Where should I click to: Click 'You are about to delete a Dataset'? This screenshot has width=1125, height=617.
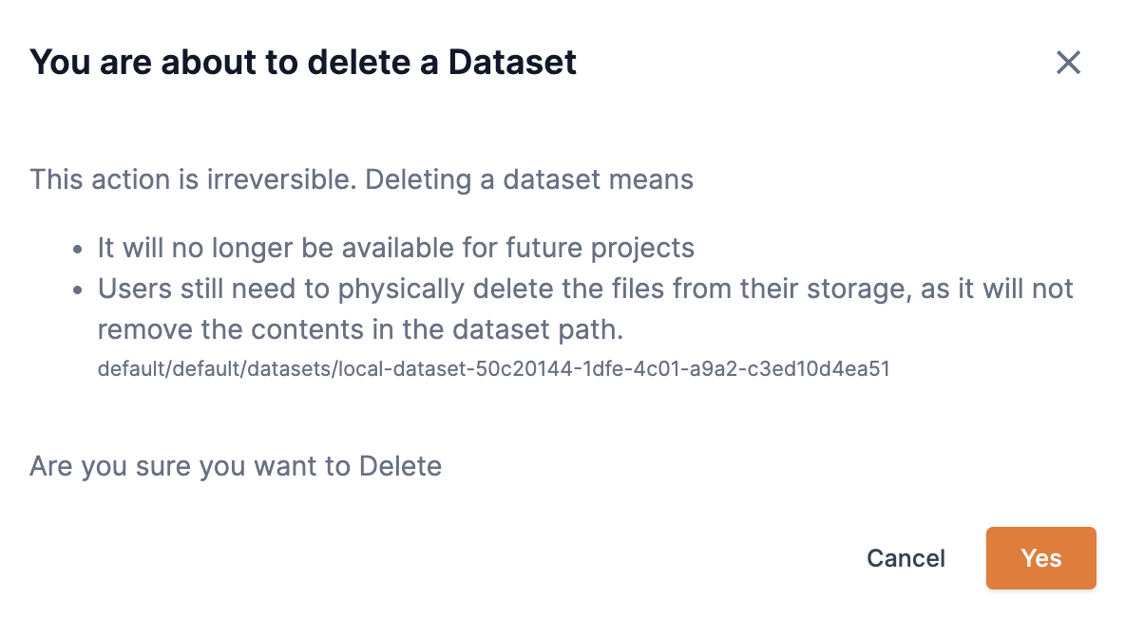point(304,61)
